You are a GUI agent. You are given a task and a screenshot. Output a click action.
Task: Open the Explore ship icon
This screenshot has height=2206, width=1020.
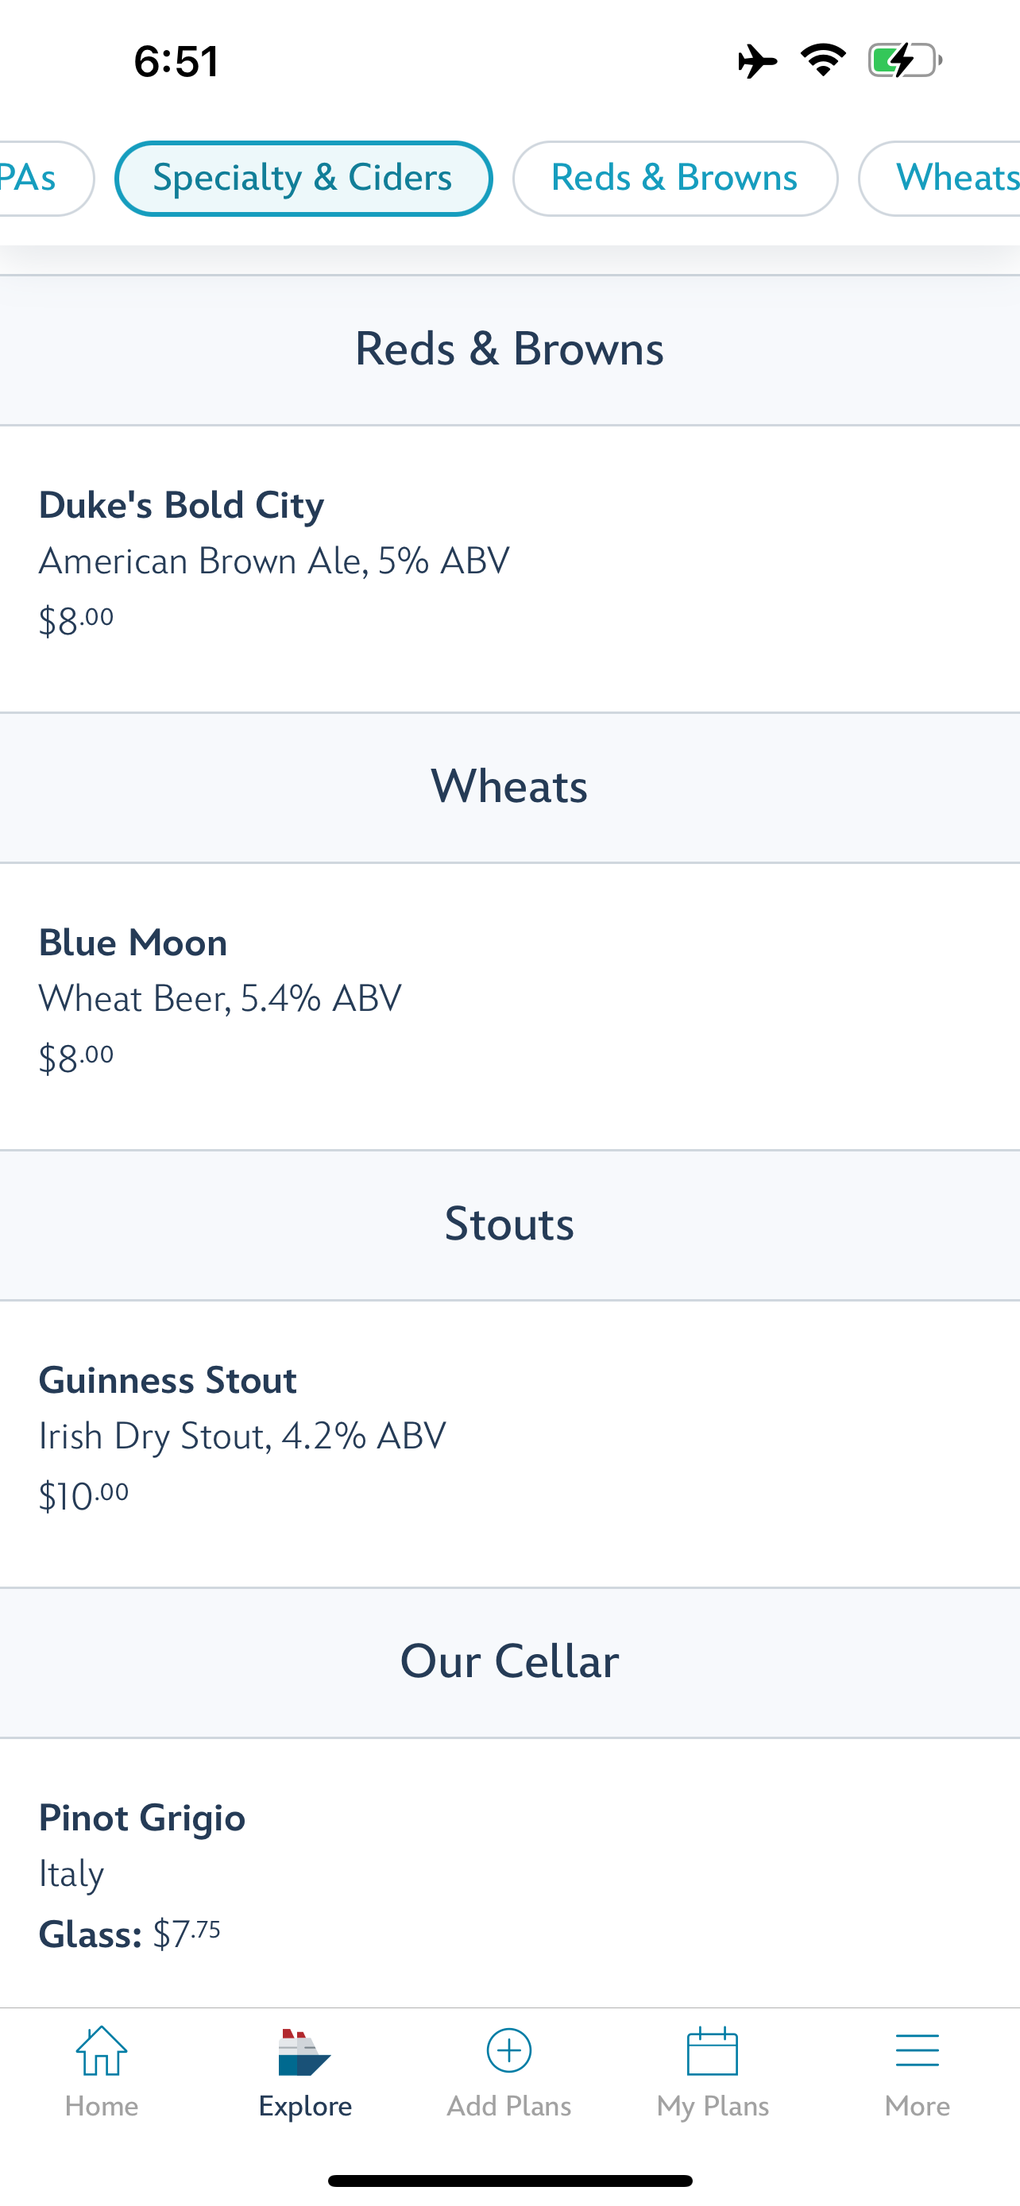click(x=304, y=2053)
